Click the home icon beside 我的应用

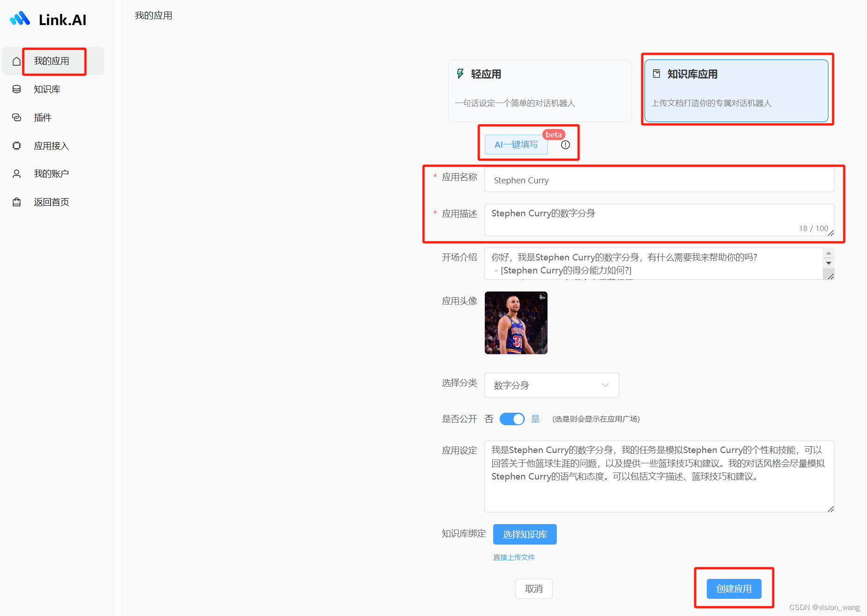coord(17,61)
